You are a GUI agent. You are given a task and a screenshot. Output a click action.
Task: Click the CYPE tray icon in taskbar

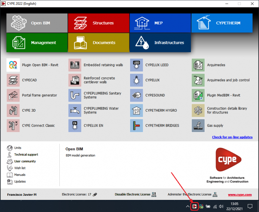pyautogui.click(x=194, y=206)
